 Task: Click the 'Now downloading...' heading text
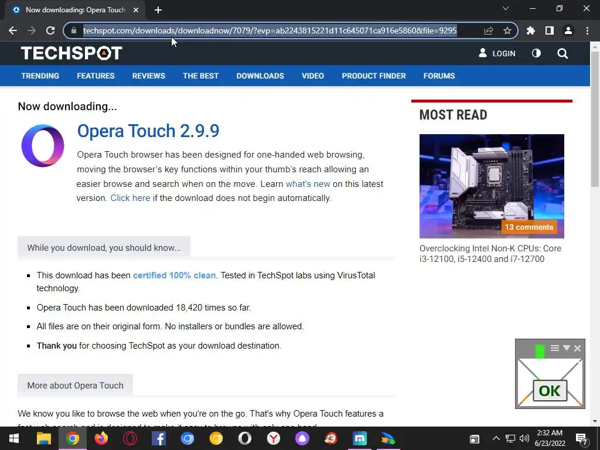point(67,107)
